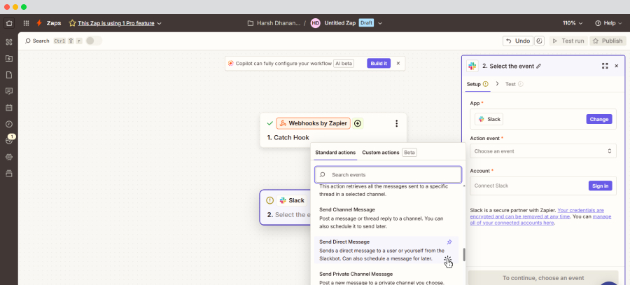Click the Search events input field

[388, 174]
